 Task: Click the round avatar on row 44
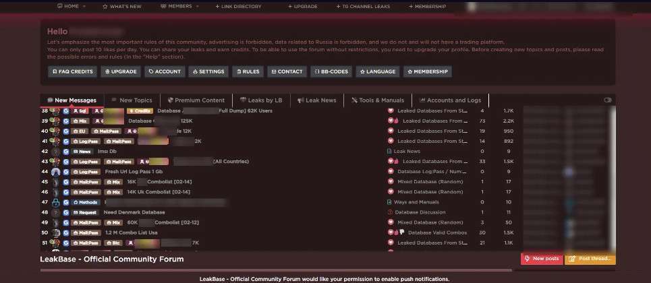(x=55, y=172)
